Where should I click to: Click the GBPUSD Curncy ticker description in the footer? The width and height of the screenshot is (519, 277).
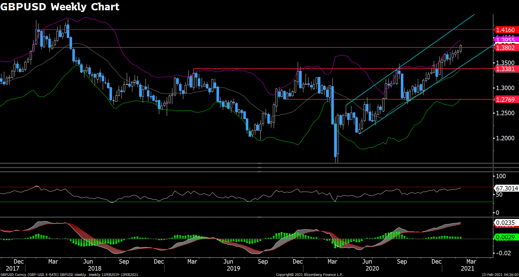(43, 274)
